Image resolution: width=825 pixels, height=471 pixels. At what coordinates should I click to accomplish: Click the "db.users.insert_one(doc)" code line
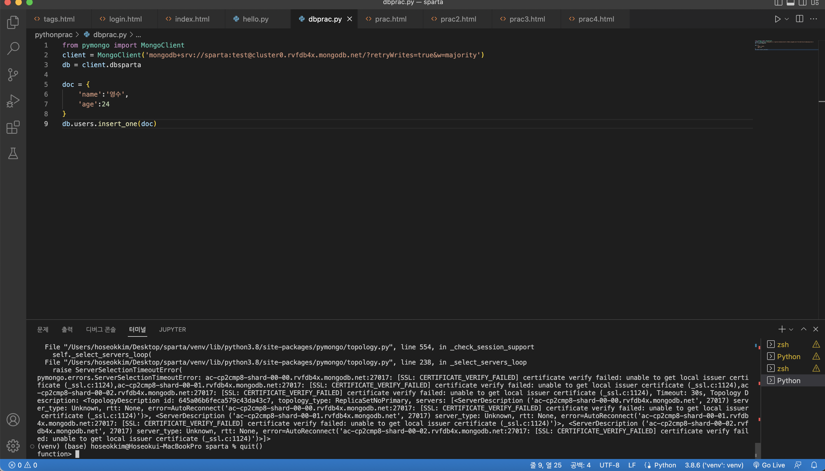pos(109,124)
